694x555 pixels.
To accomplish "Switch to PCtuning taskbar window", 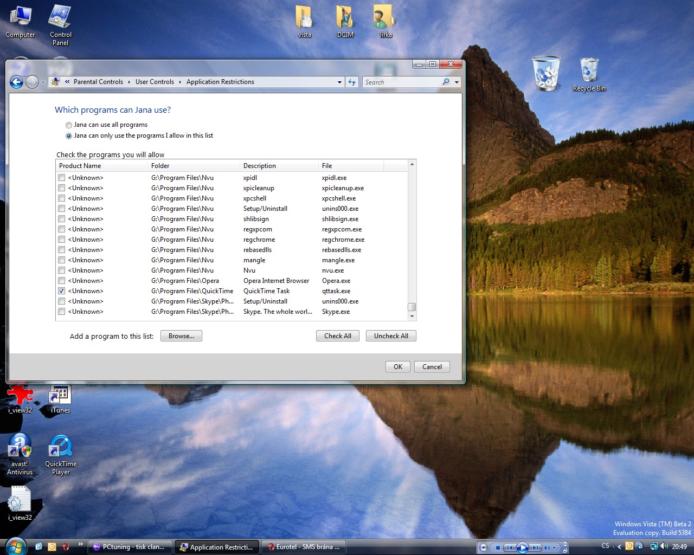I will [130, 547].
